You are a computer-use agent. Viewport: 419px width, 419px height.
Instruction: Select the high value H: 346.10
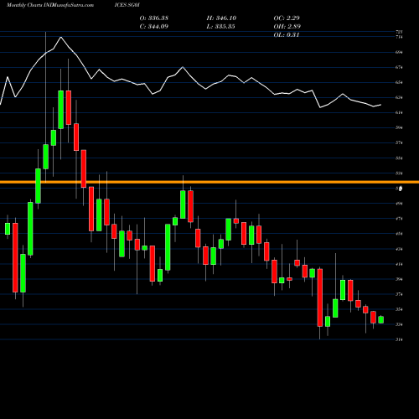(221, 18)
